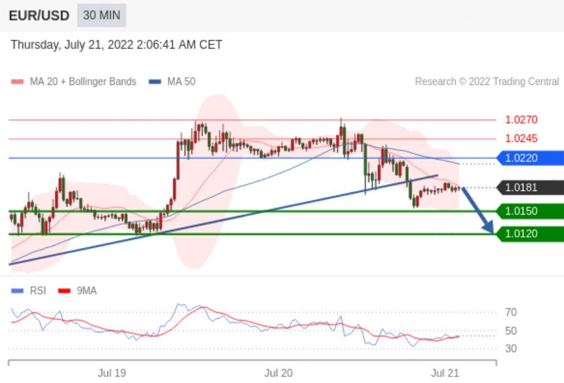Click the black 1.0181 current price tag
This screenshot has height=383, width=564.
click(530, 187)
